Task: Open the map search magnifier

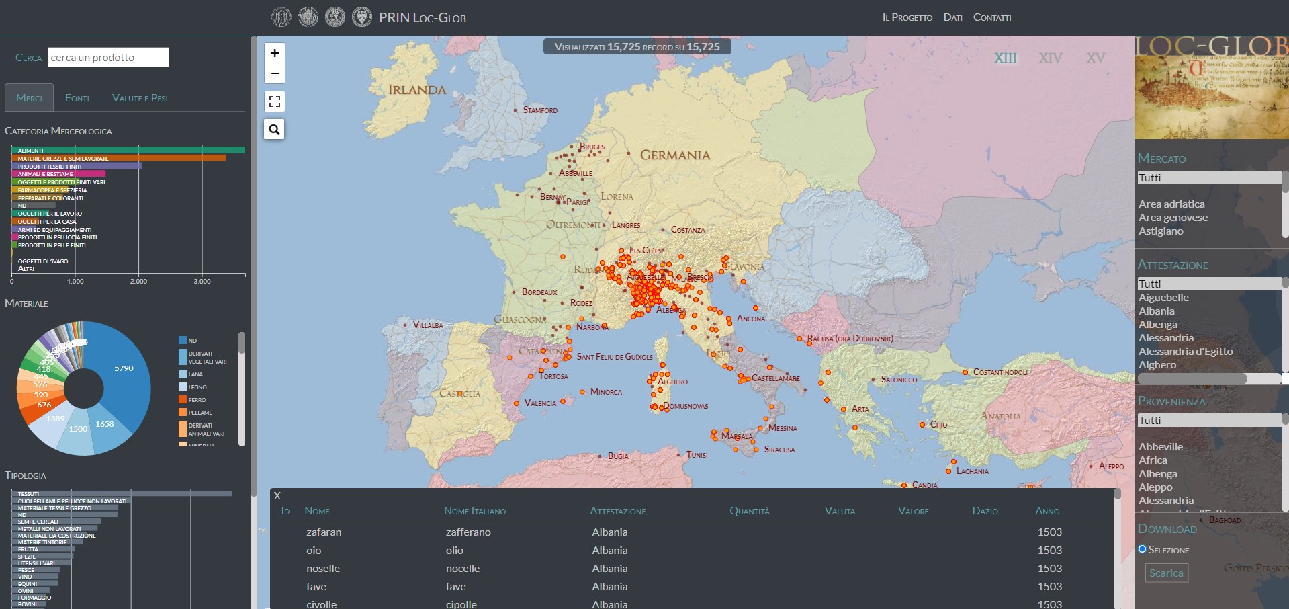Action: pyautogui.click(x=275, y=129)
